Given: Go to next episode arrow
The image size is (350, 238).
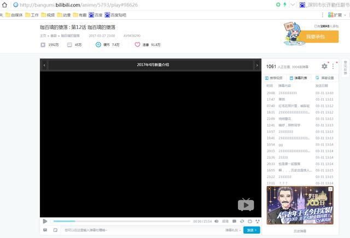Looking at the screenshot, I should [257, 65].
